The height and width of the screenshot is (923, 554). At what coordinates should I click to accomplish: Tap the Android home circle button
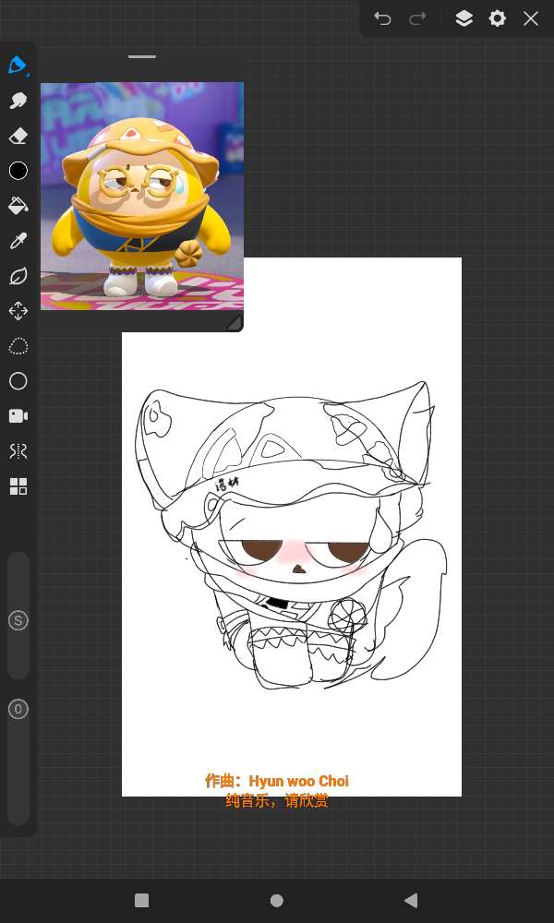point(277,901)
